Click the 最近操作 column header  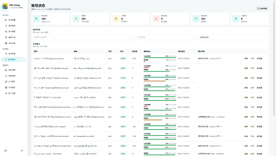pyautogui.click(x=201, y=52)
